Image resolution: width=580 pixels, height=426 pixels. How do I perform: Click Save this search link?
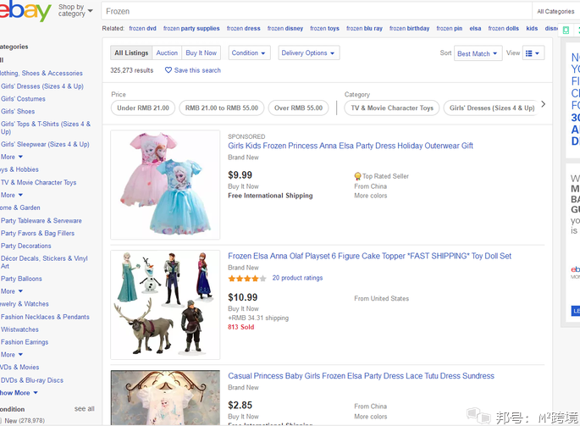click(x=197, y=70)
